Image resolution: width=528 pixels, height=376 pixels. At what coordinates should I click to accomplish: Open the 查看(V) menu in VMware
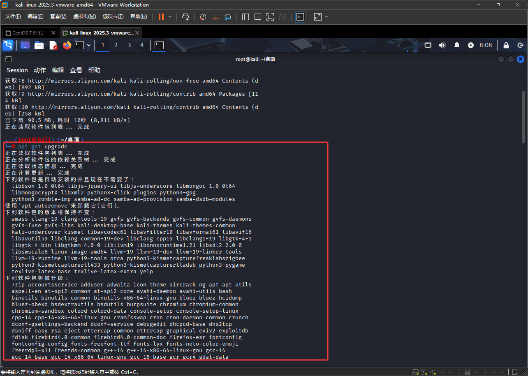pos(58,16)
